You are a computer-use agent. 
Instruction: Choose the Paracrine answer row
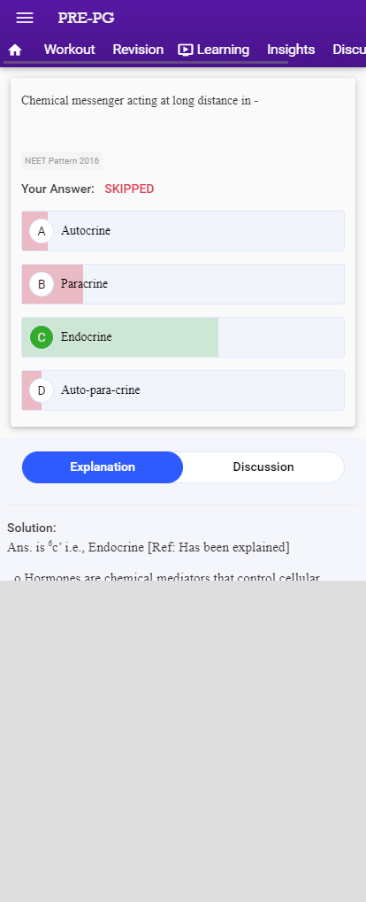(183, 284)
